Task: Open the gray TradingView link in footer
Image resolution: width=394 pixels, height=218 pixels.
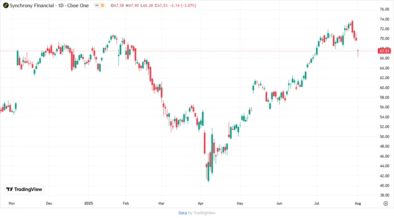Action: tap(204, 213)
